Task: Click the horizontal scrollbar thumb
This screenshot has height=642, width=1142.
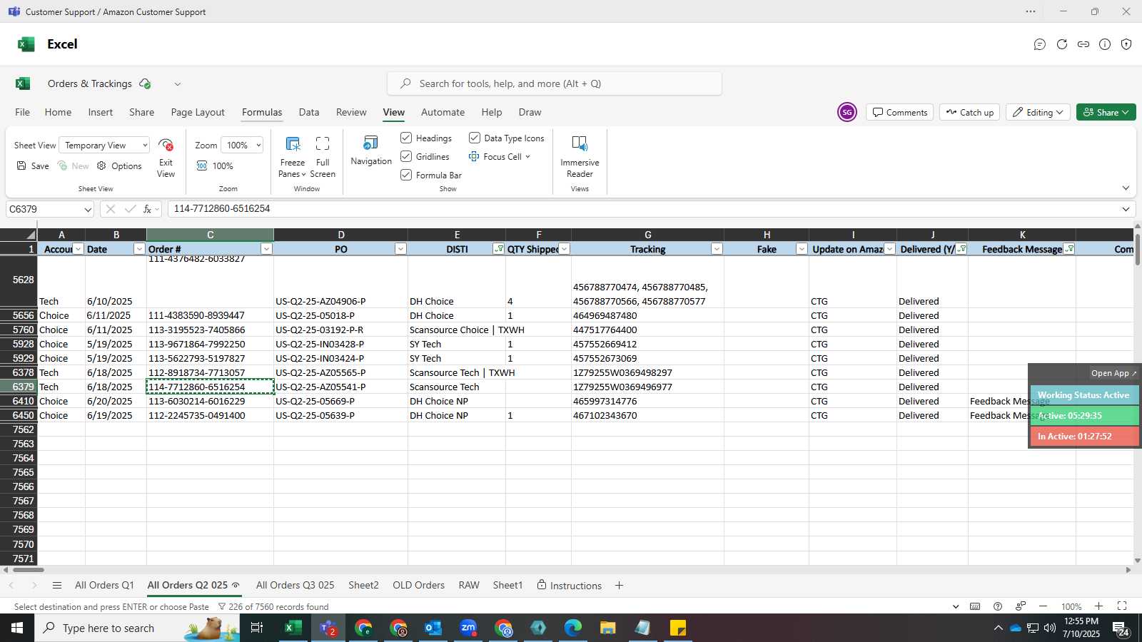Action: (29, 569)
